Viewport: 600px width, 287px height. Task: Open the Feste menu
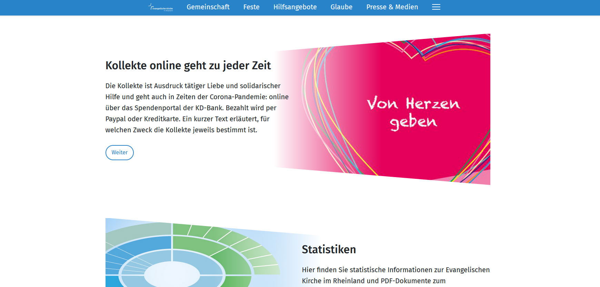pyautogui.click(x=251, y=7)
